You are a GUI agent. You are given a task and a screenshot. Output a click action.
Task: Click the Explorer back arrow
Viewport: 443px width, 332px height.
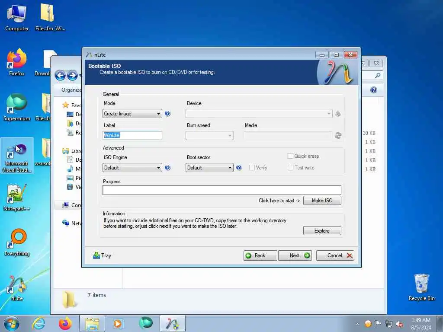[60, 75]
